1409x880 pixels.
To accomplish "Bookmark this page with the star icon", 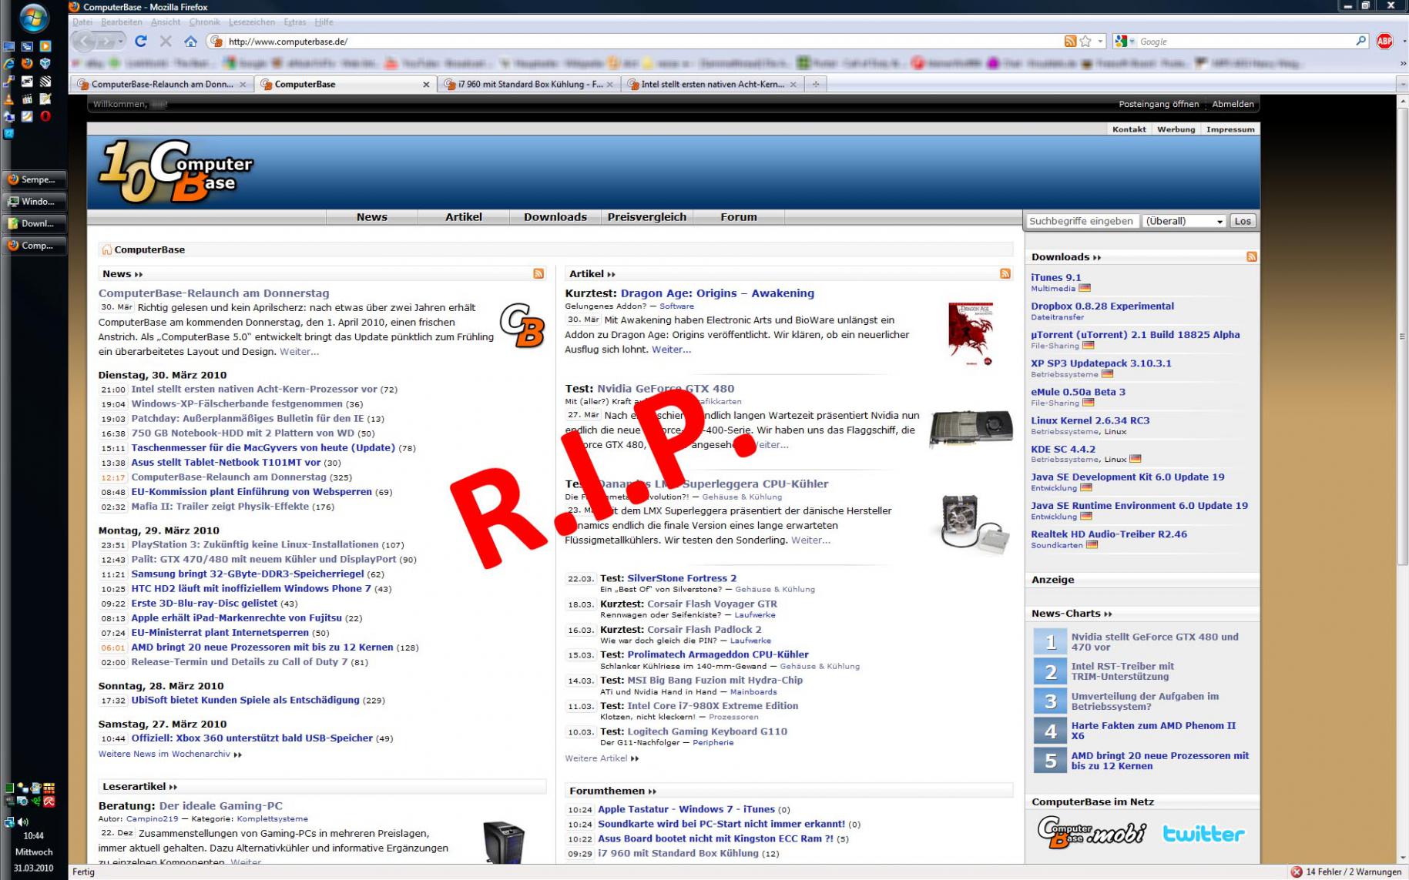I will click(x=1085, y=42).
